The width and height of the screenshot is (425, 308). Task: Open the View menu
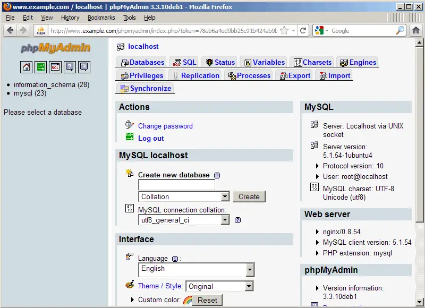coord(47,18)
